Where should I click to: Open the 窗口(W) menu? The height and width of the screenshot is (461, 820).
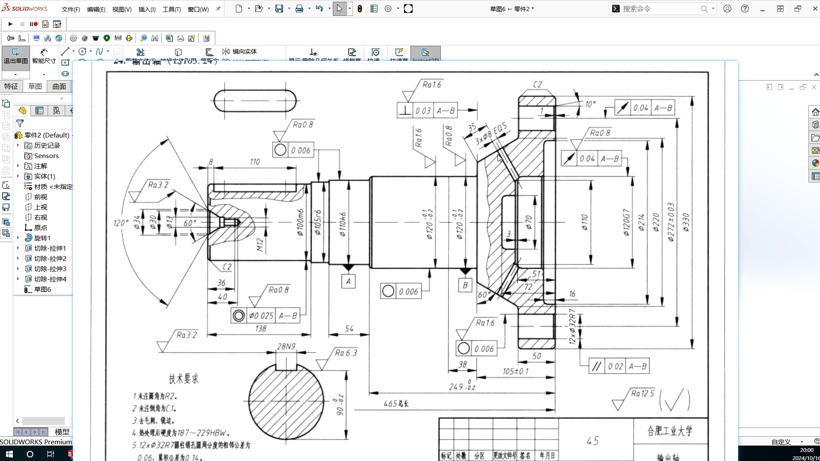[198, 9]
